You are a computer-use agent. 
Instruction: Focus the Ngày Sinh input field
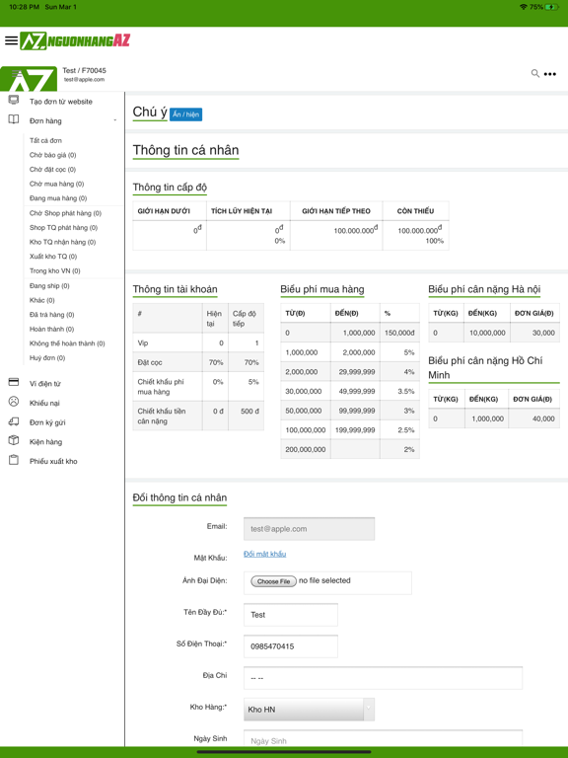tap(383, 738)
